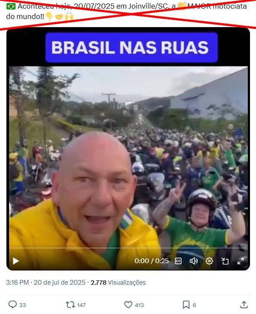Open video settings gear

pos(209,261)
